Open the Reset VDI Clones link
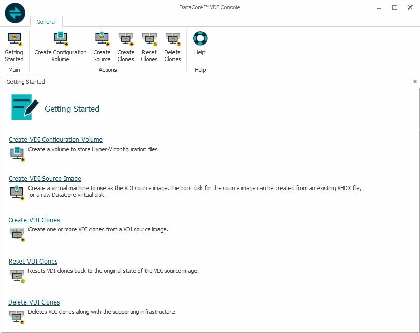This screenshot has width=420, height=333. [33, 262]
